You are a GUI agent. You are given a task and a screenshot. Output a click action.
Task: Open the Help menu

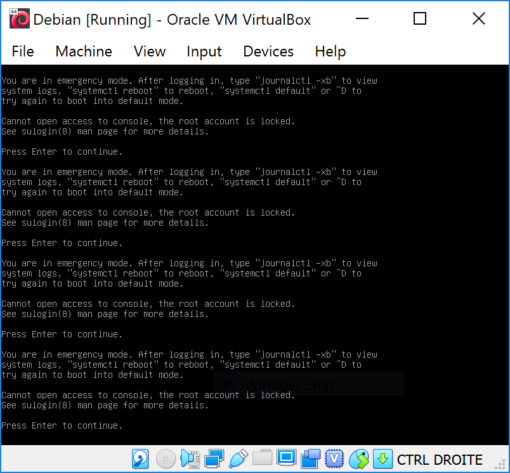[x=330, y=51]
